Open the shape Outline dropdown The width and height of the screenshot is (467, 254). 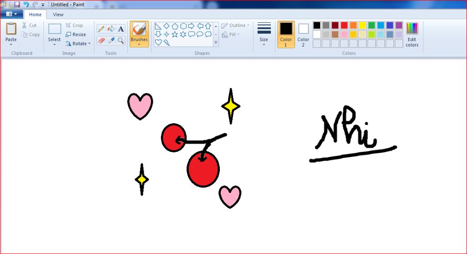[x=235, y=26]
